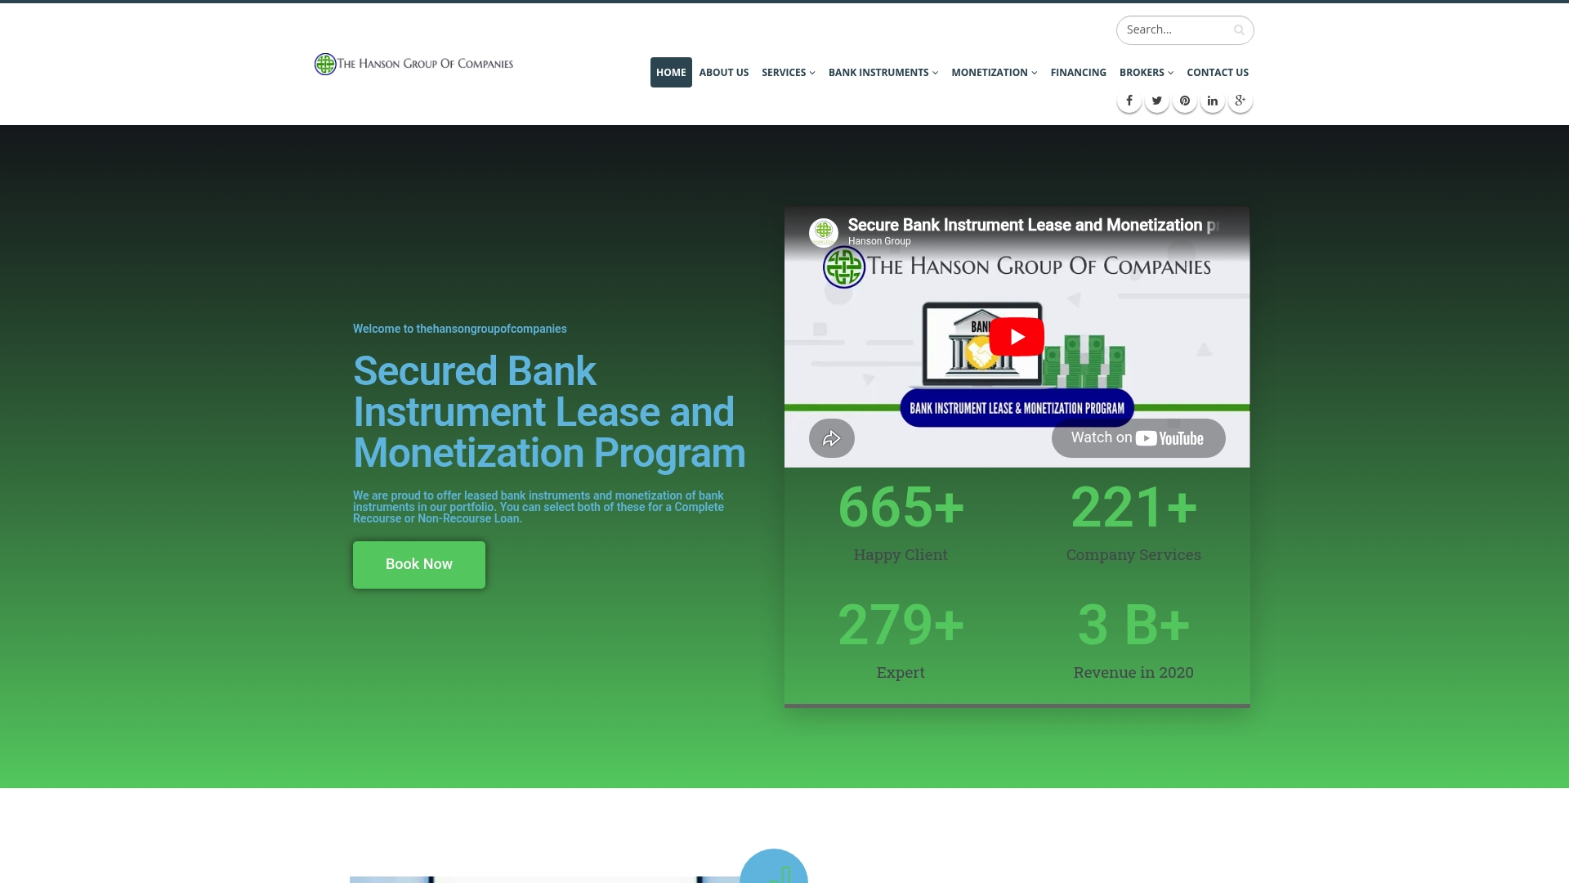Viewport: 1569px width, 883px height.
Task: Click the 'Welcome to thehansongroupofcompanies' text
Action: [460, 329]
